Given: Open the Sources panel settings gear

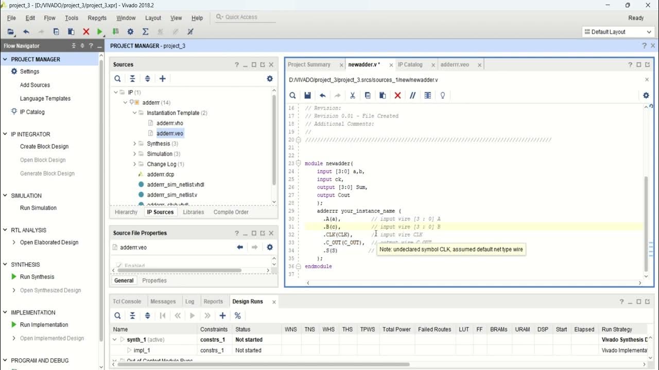Looking at the screenshot, I should click(x=270, y=79).
